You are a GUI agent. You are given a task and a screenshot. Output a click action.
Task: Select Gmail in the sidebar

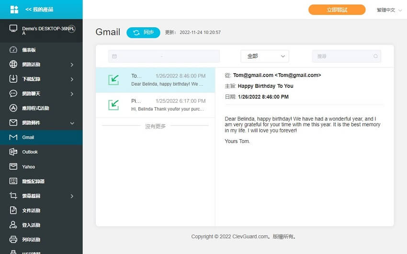click(41, 137)
